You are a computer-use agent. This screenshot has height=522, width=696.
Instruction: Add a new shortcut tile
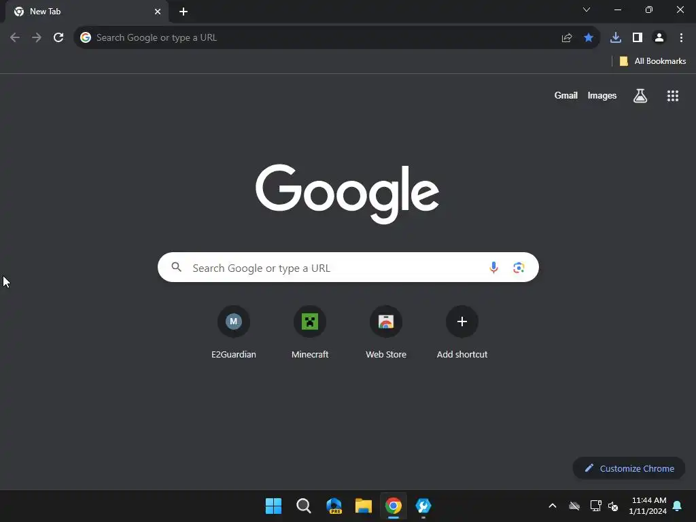462,332
